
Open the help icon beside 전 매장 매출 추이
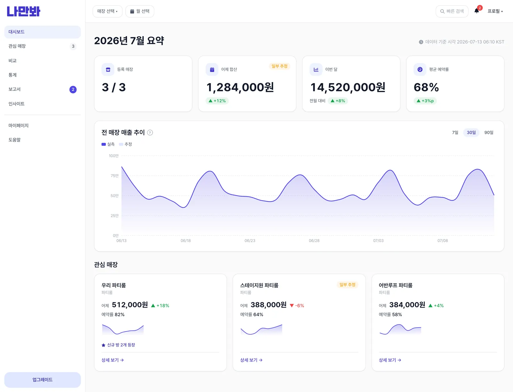pos(150,132)
